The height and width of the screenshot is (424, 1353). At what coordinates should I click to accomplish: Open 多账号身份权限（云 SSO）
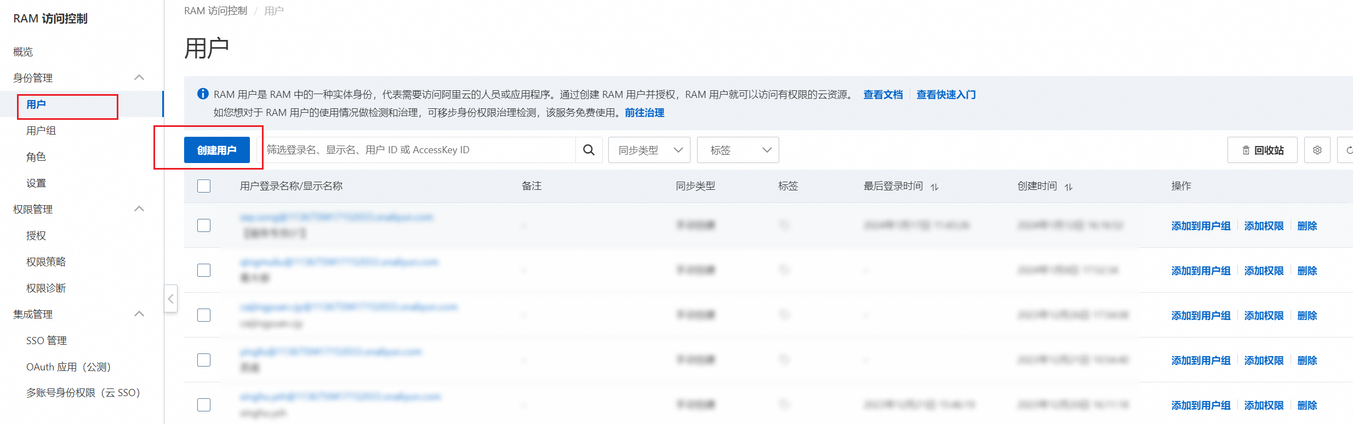click(x=83, y=393)
